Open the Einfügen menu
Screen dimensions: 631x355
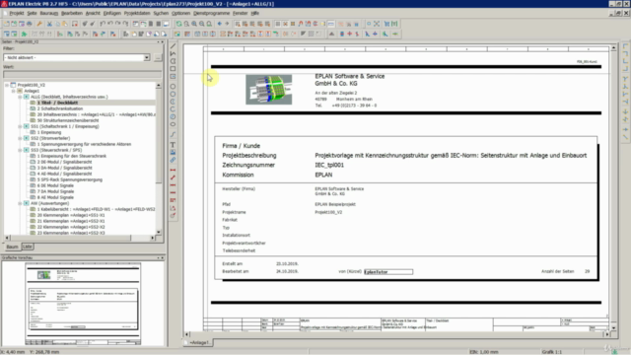pyautogui.click(x=111, y=13)
